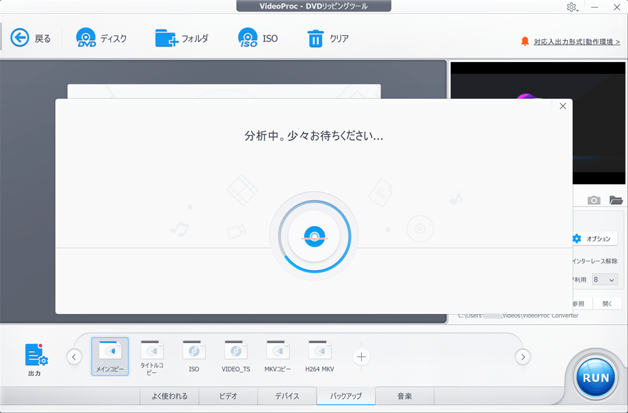Open the 出力 output settings icon

point(36,355)
